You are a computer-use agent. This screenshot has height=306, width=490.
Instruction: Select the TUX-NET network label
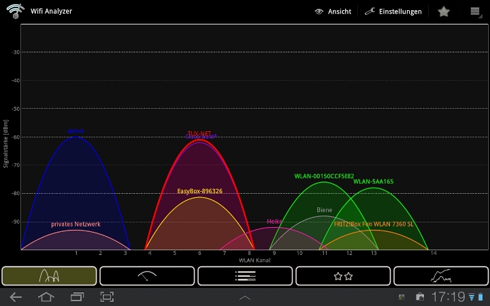[x=199, y=133]
